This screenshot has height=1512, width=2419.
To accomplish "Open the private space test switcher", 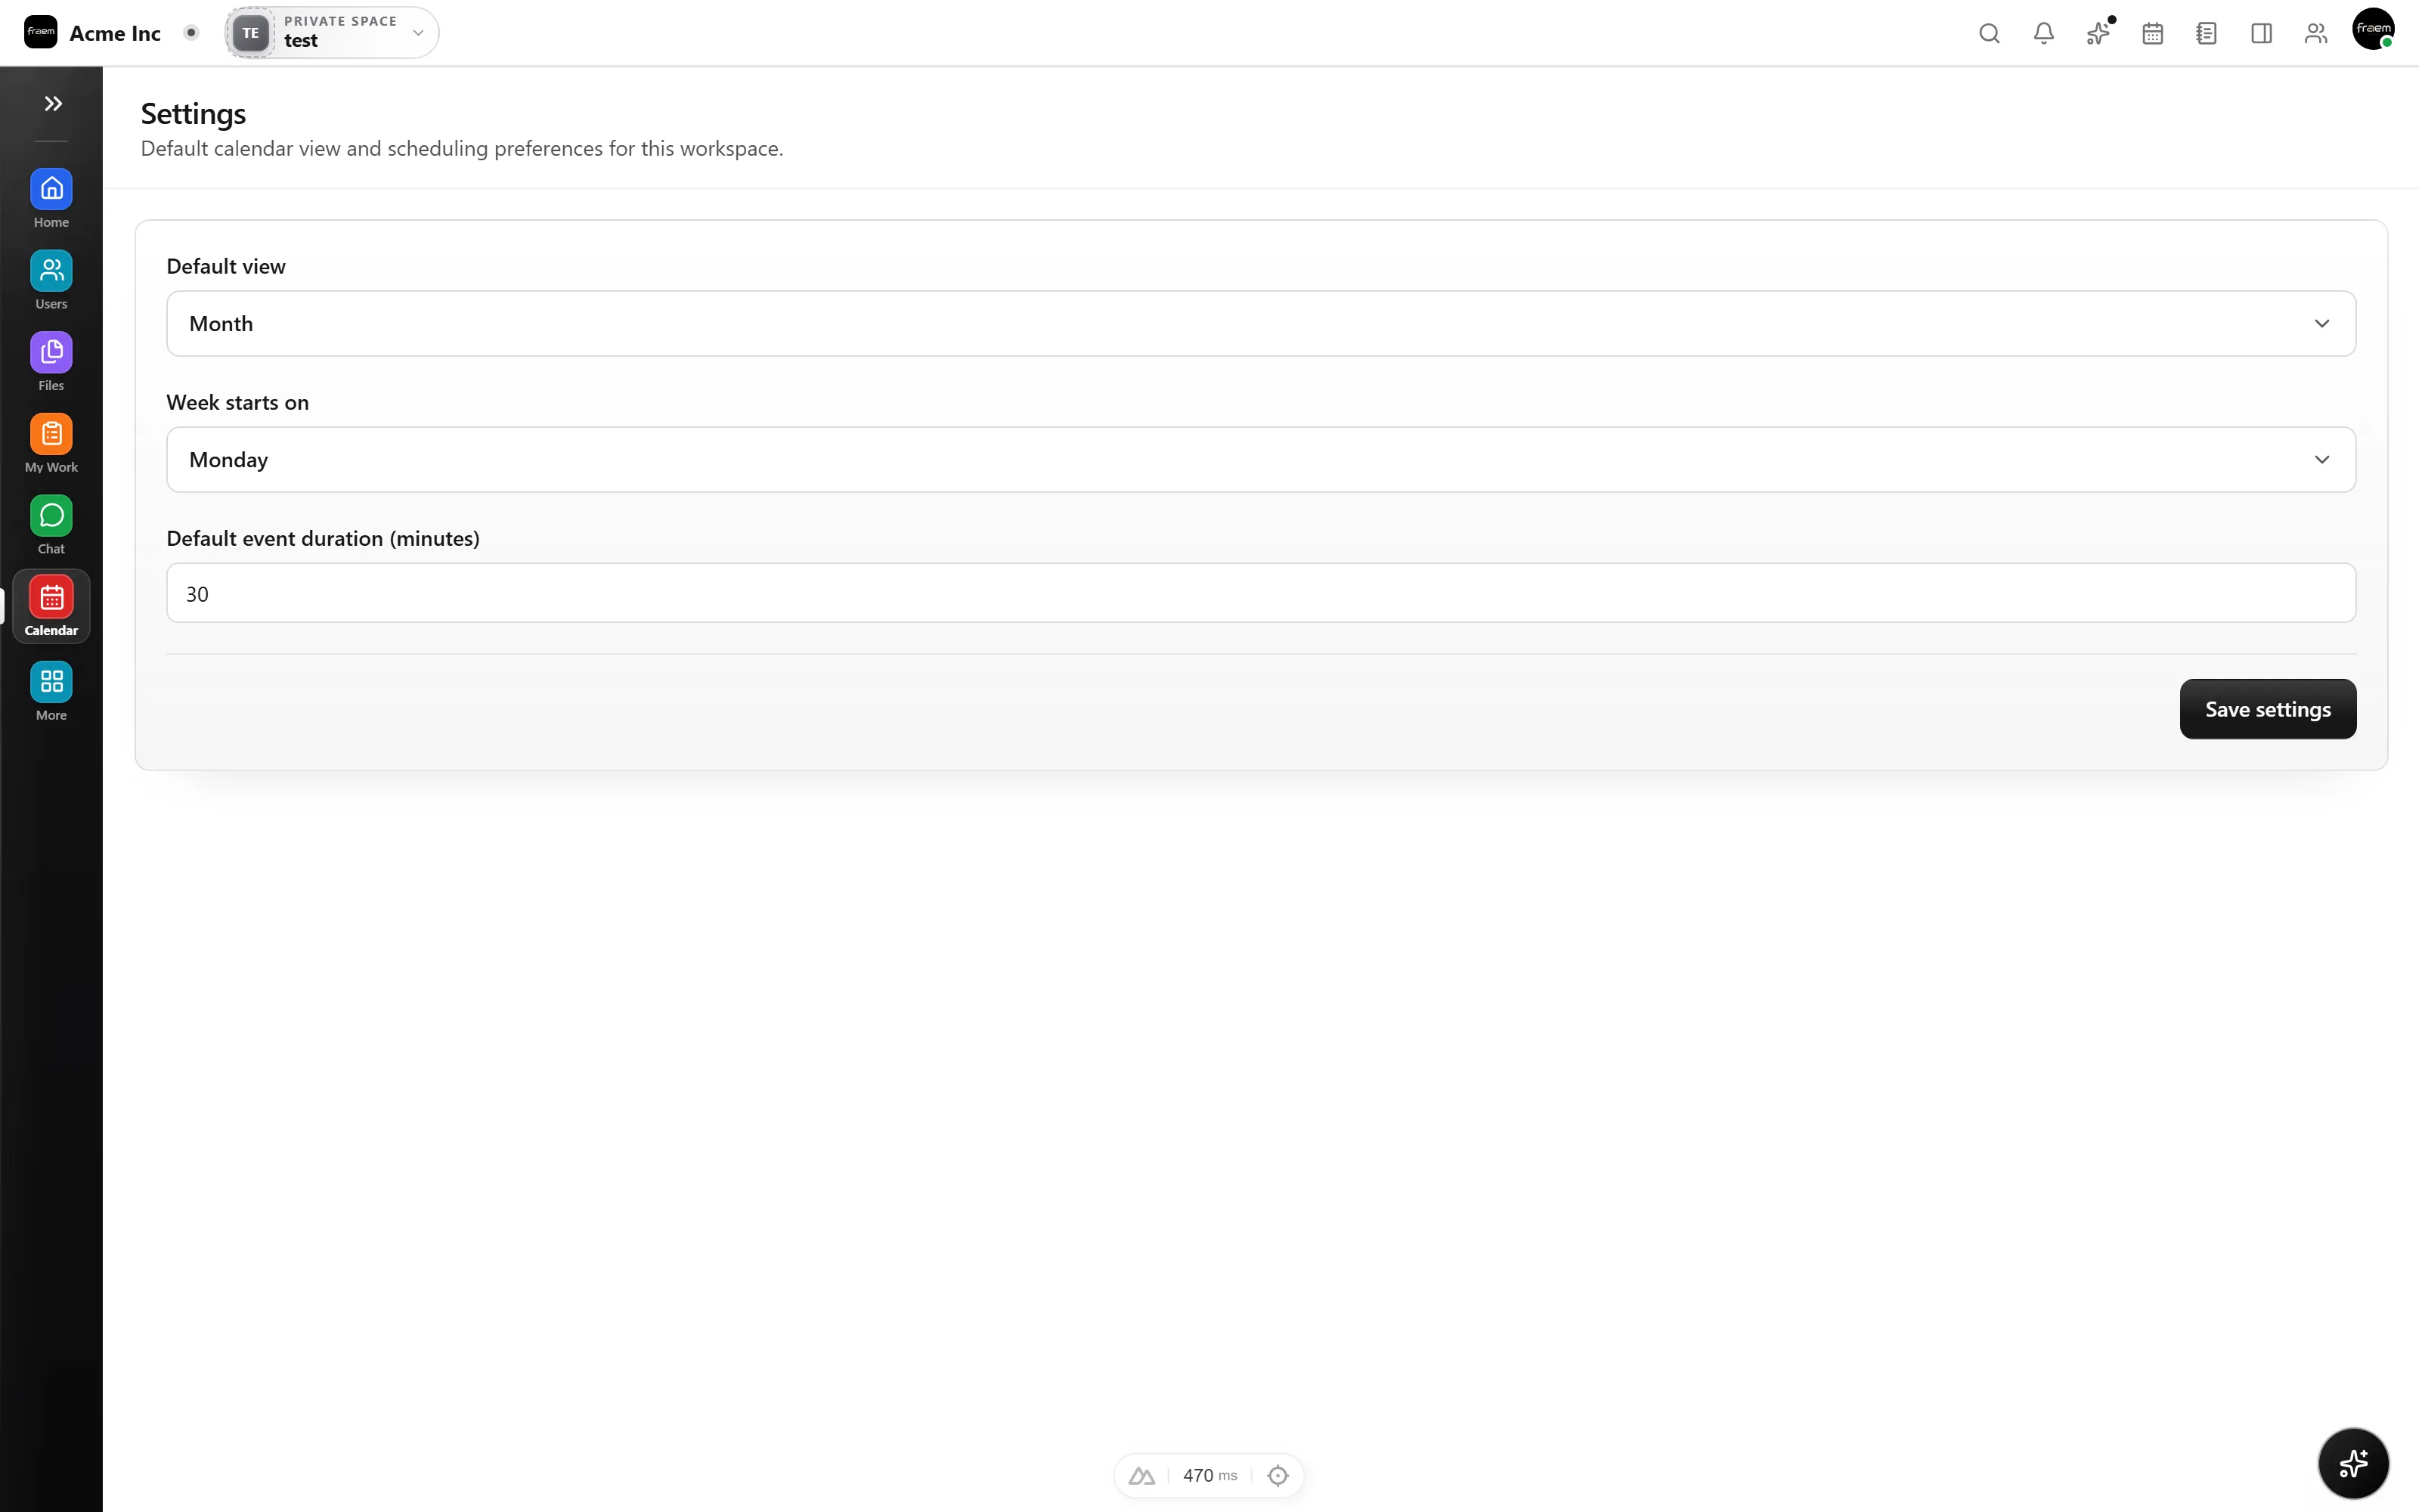I will pyautogui.click(x=332, y=33).
